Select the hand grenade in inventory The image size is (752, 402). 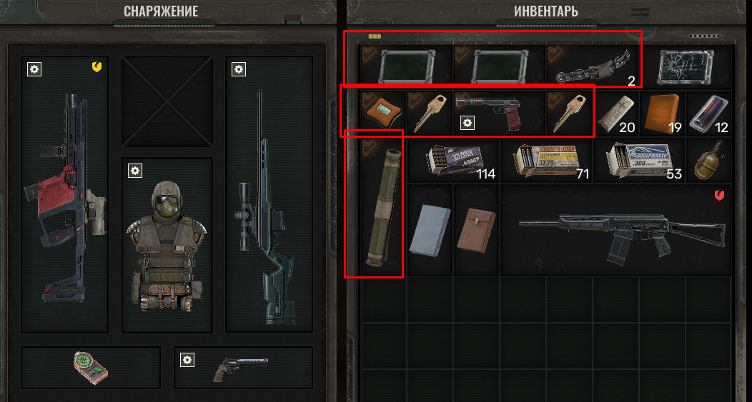[709, 161]
